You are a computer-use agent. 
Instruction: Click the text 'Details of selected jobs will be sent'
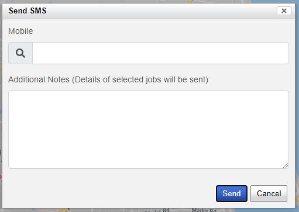pyautogui.click(x=140, y=79)
